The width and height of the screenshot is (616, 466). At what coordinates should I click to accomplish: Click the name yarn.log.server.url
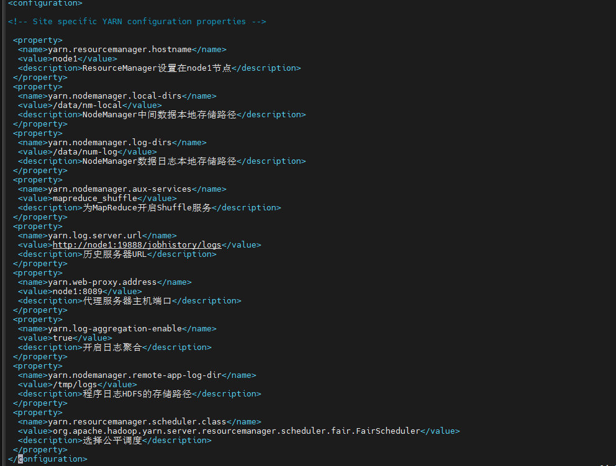coord(95,236)
